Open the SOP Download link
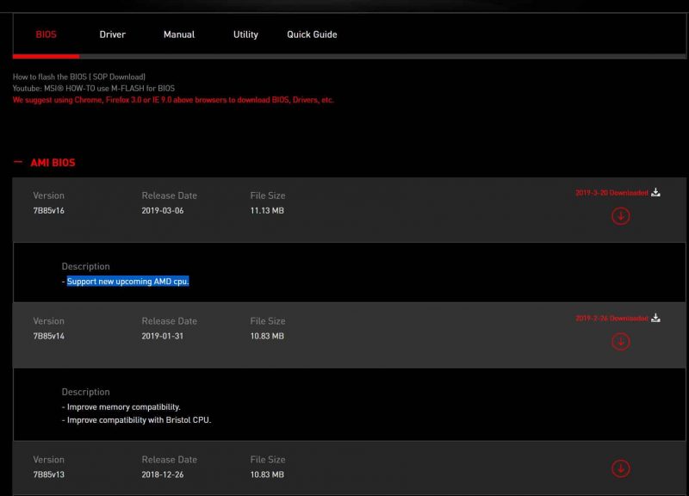 pyautogui.click(x=115, y=77)
